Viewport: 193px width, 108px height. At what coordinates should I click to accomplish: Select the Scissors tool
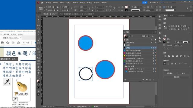pos(38,55)
